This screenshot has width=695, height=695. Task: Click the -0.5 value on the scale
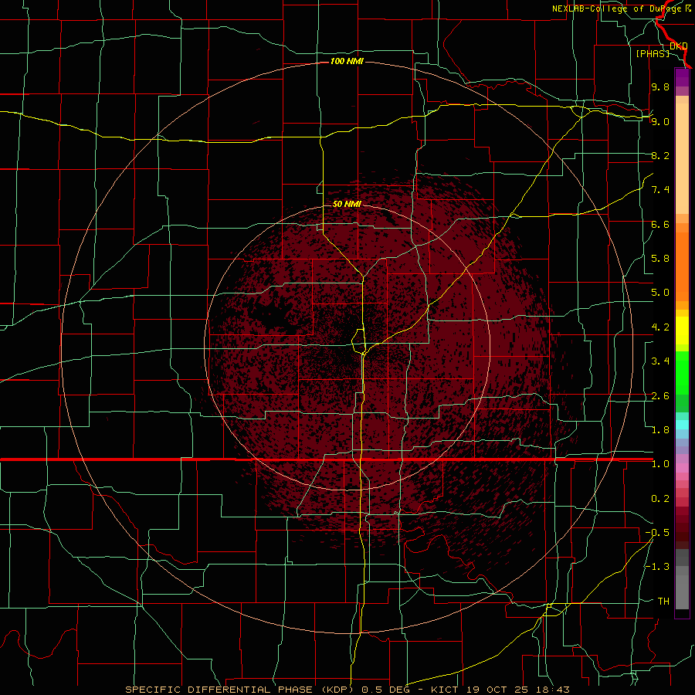tap(657, 533)
